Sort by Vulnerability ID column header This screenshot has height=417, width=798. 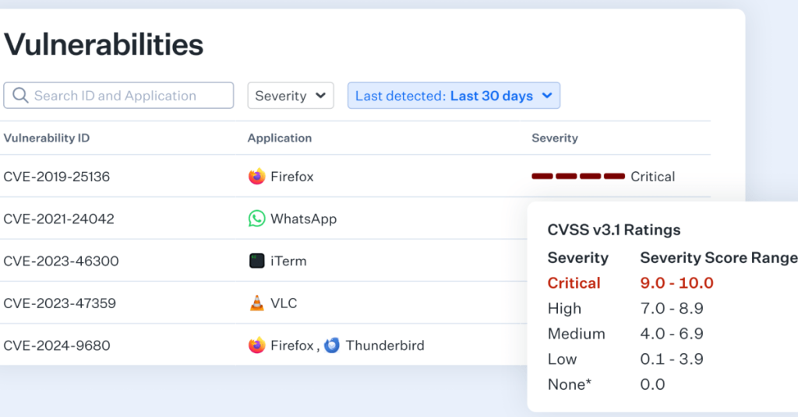click(46, 138)
